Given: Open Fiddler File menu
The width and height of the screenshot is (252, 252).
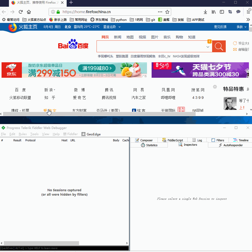Looking at the screenshot, I should tap(3, 134).
